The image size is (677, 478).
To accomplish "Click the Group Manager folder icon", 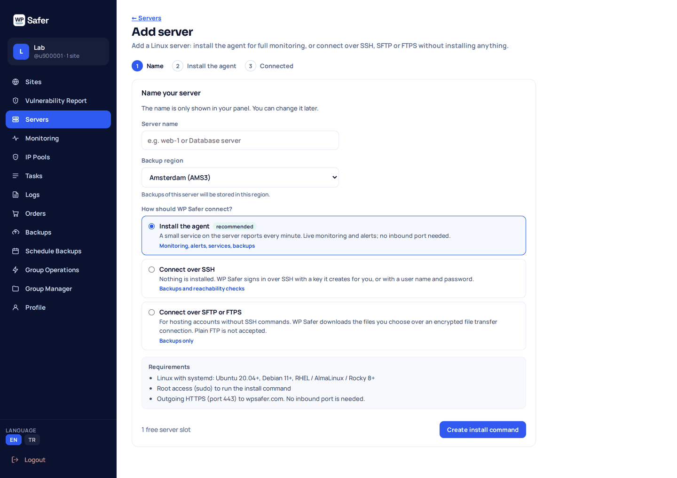I will pos(16,289).
